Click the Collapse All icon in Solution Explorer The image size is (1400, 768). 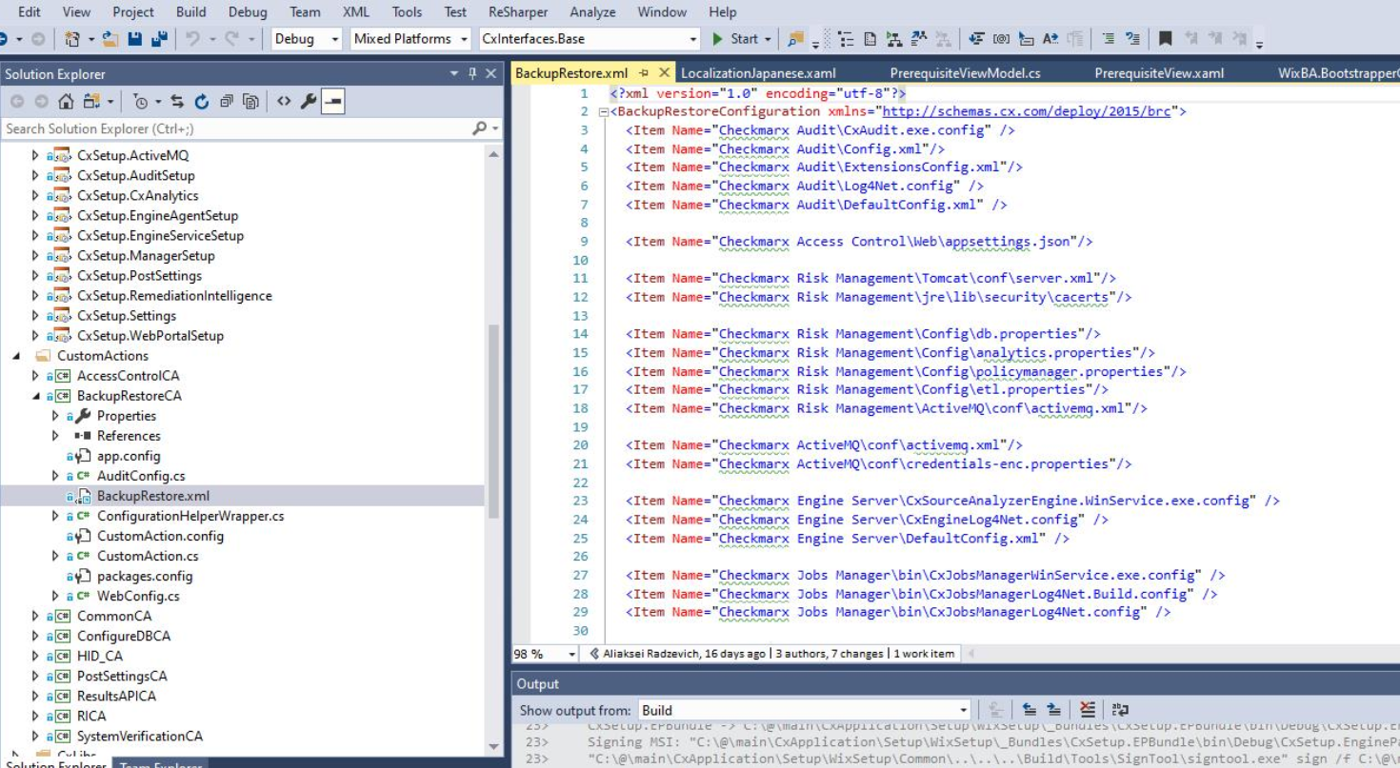pos(227,101)
